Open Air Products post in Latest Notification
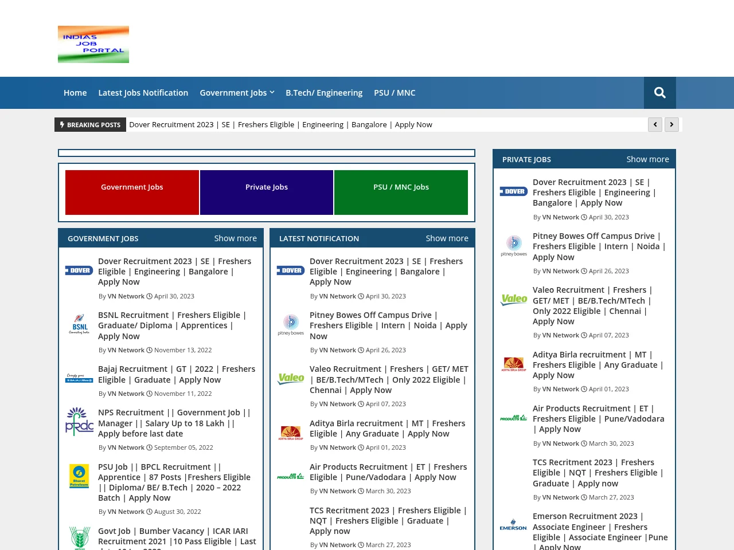 (388, 472)
